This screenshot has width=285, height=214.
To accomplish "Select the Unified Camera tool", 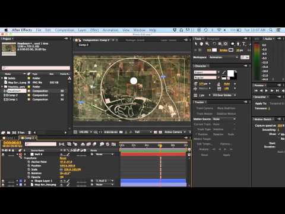I will [x=220, y=44].
